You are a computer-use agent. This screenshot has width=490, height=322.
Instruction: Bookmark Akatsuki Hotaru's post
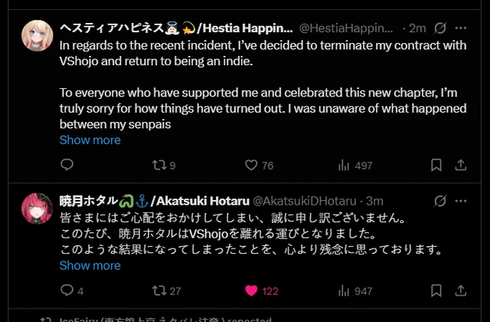(436, 291)
